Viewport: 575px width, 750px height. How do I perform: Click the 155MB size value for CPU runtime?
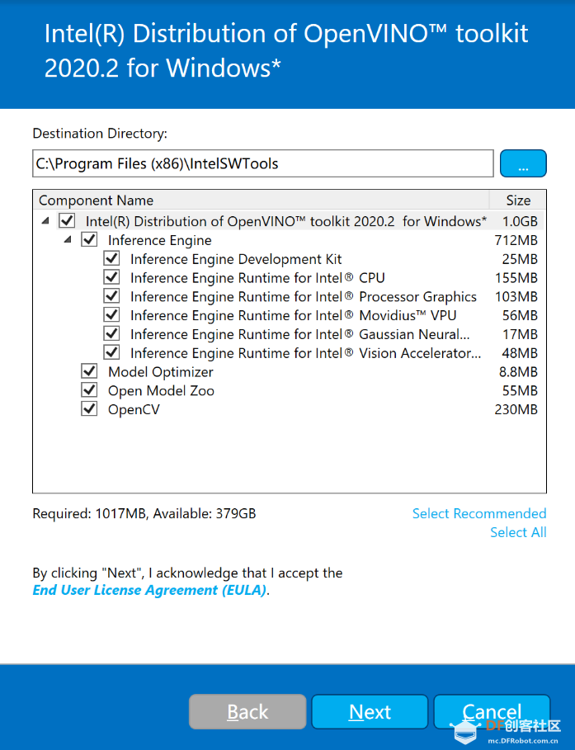pyautogui.click(x=516, y=277)
